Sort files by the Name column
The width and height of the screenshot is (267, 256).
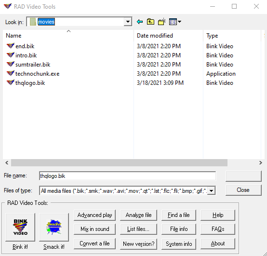pyautogui.click(x=68, y=36)
